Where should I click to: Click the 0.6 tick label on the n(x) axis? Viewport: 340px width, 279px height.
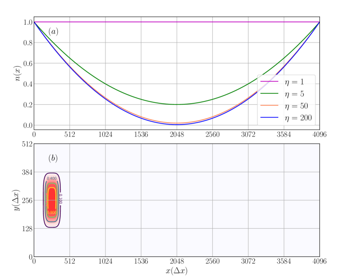coord(28,63)
